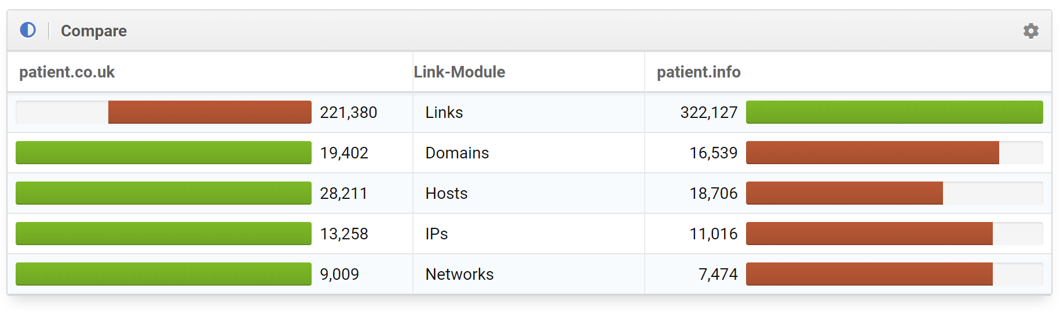
Task: Click the 322,127 links value
Action: click(x=708, y=113)
